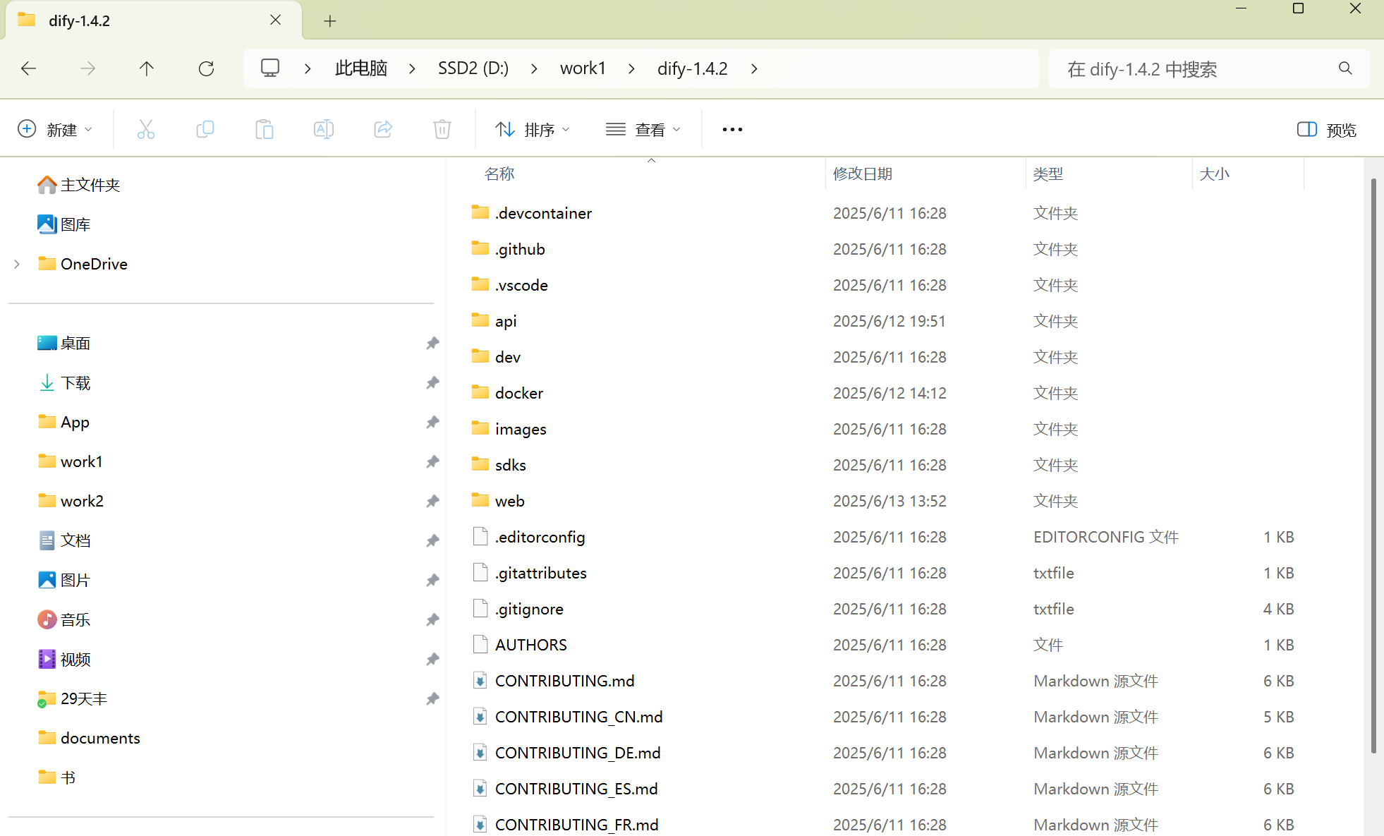Click the Delete trash can icon
Image resolution: width=1384 pixels, height=836 pixels.
point(442,129)
